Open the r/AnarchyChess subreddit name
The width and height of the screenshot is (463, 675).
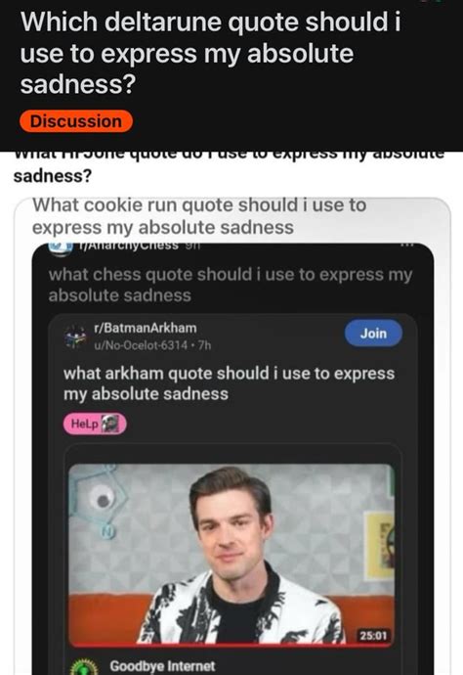(128, 246)
